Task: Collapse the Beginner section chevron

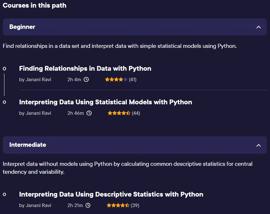Action: (259, 27)
